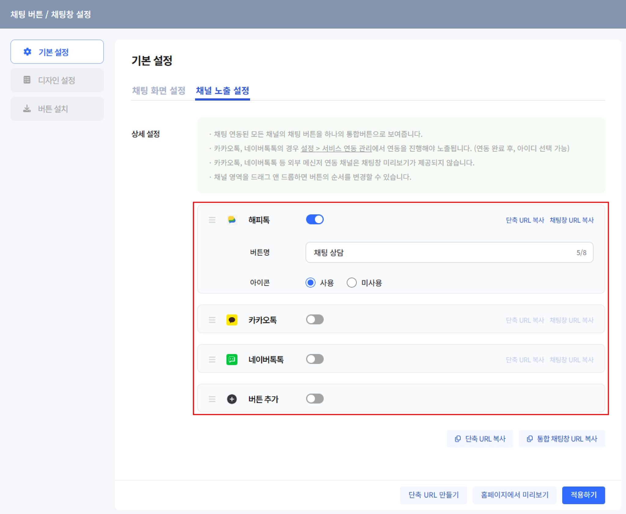Open the 디자인 설정 sidebar menu
This screenshot has width=626, height=514.
tap(57, 80)
